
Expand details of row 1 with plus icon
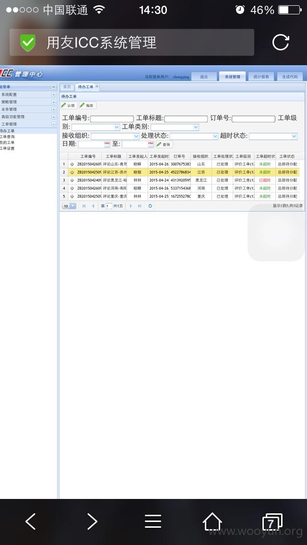click(72, 164)
